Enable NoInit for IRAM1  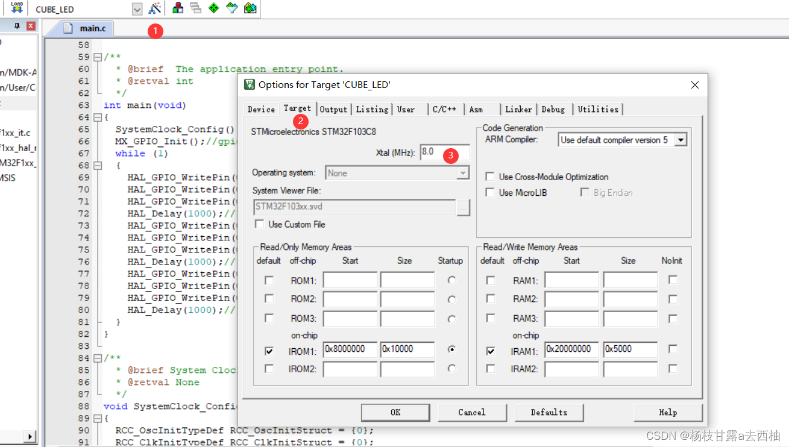pos(673,349)
